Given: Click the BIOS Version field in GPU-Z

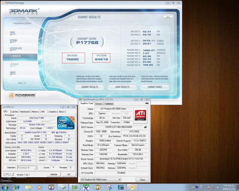Looking at the screenshot, I should pos(118,127).
